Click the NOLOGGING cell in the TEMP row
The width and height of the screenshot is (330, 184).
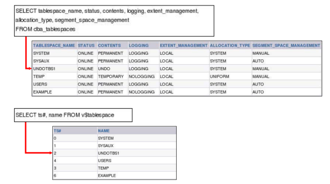tap(141, 76)
